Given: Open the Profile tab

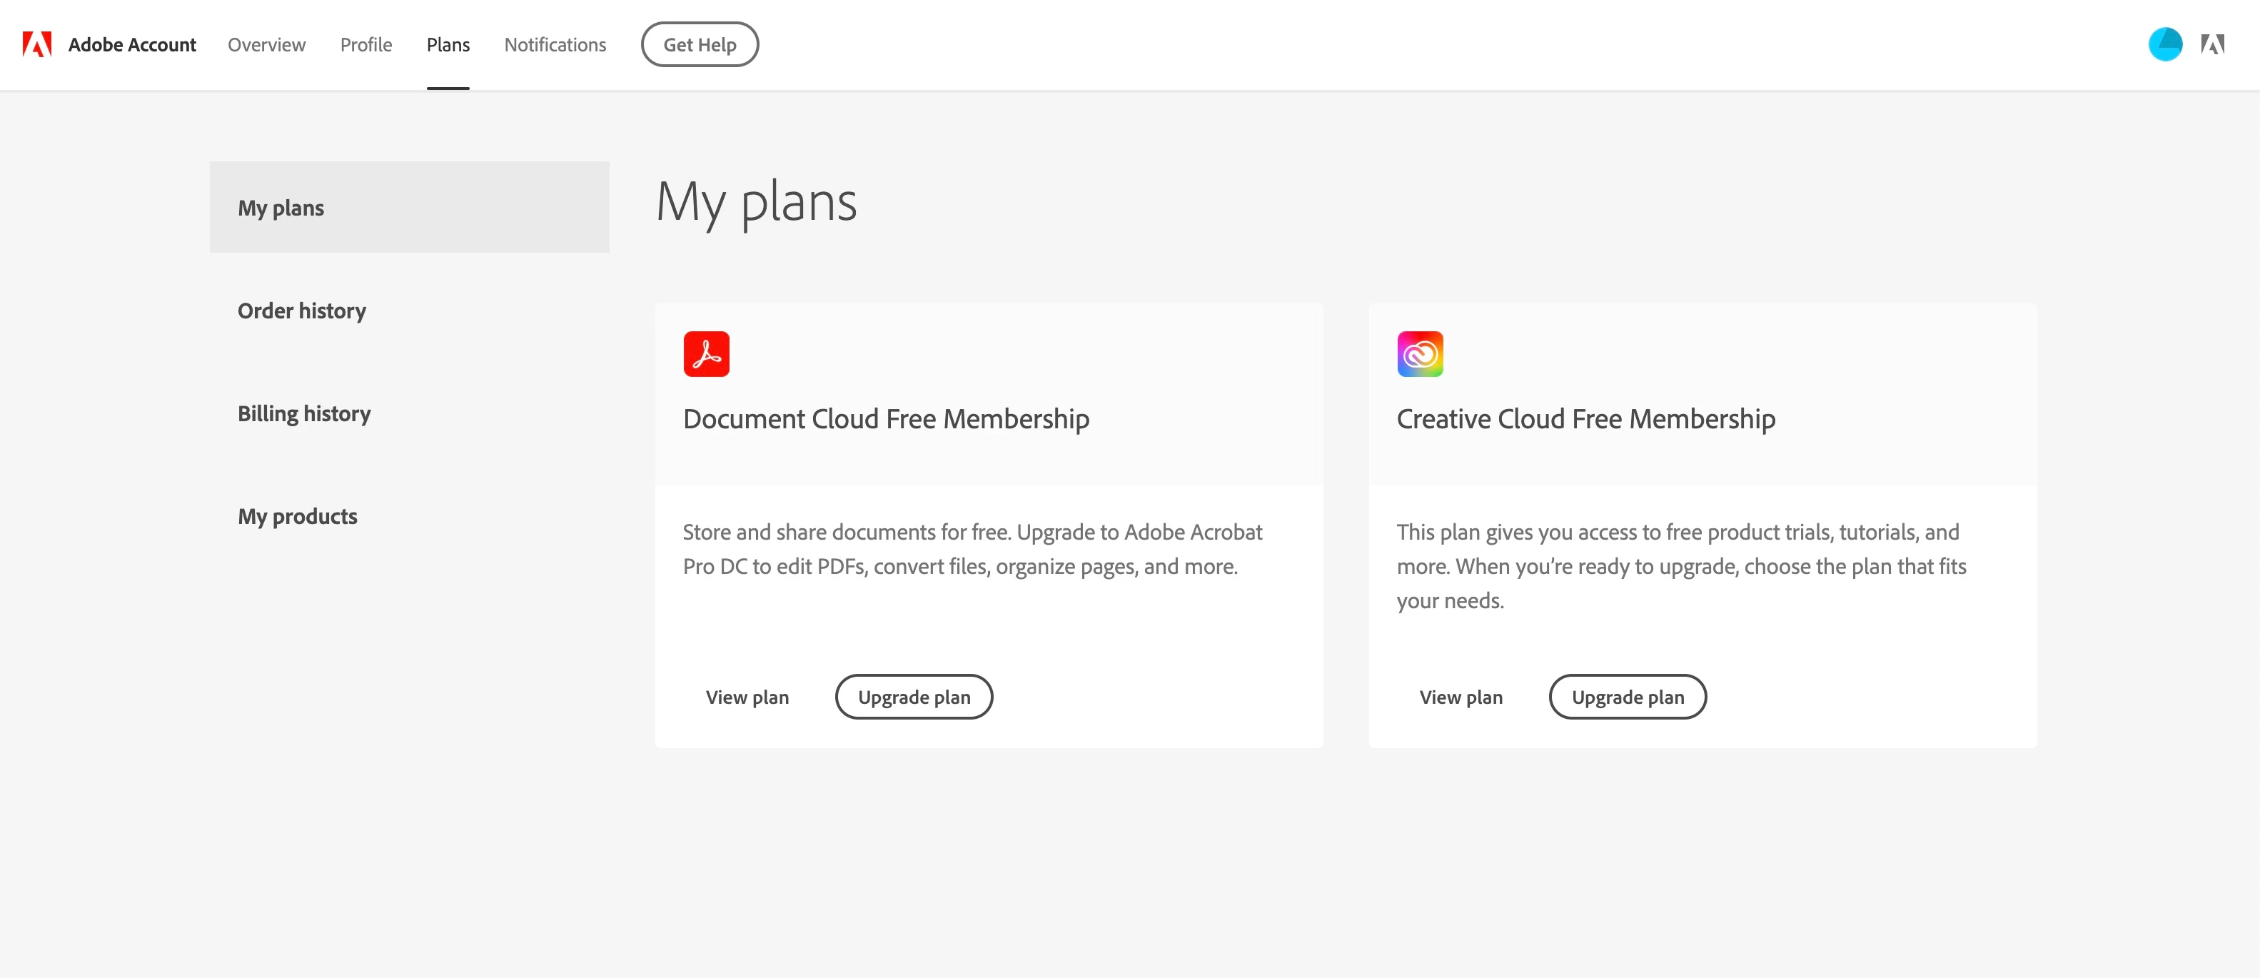Looking at the screenshot, I should click(x=366, y=45).
